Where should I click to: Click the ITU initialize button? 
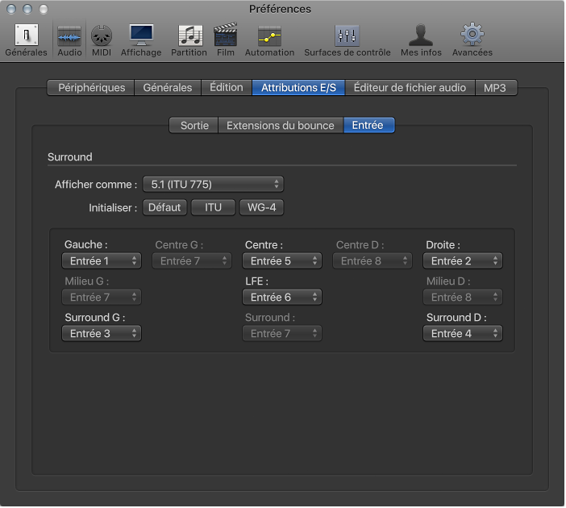coord(213,207)
